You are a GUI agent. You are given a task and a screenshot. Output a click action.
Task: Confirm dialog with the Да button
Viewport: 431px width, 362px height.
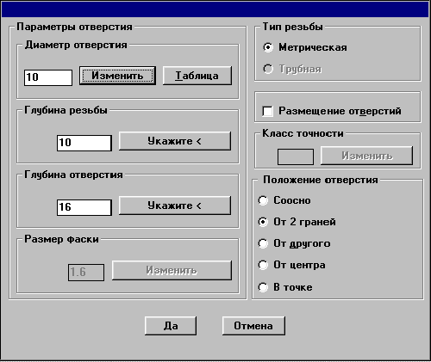click(171, 326)
